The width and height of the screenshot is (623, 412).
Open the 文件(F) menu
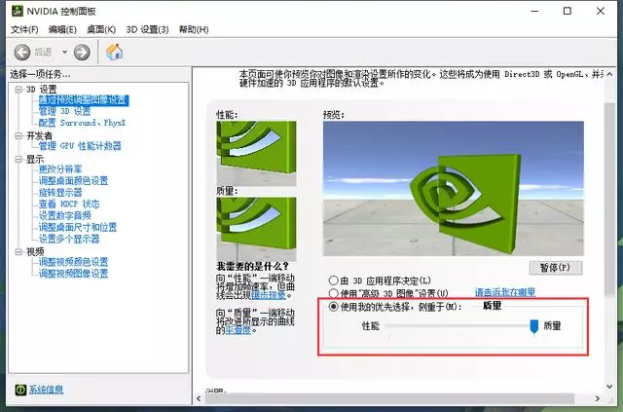[x=24, y=30]
